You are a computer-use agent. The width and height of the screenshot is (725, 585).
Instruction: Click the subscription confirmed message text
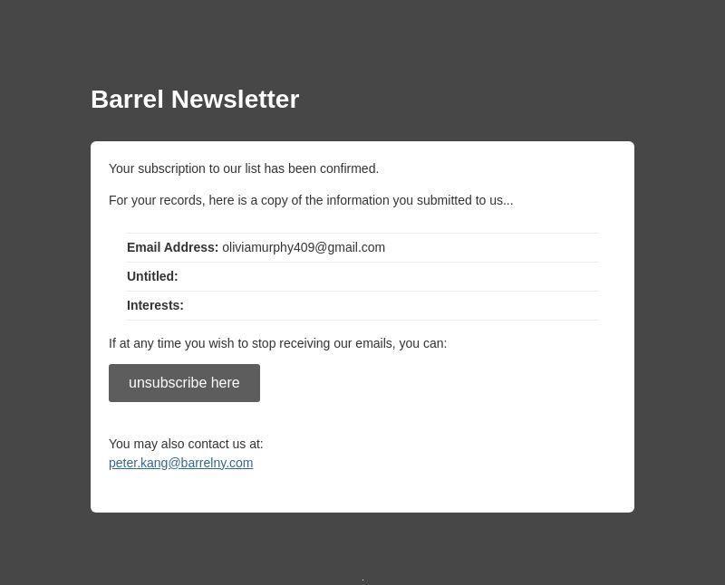(244, 168)
